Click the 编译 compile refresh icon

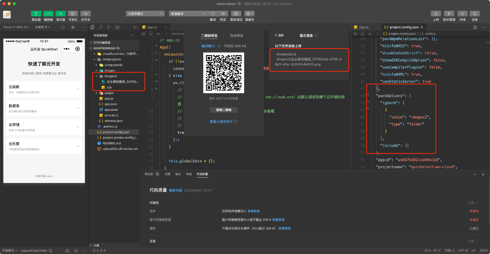coord(213,13)
